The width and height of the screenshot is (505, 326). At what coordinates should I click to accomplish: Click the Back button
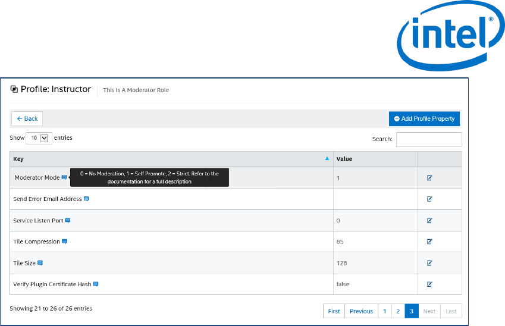27,118
